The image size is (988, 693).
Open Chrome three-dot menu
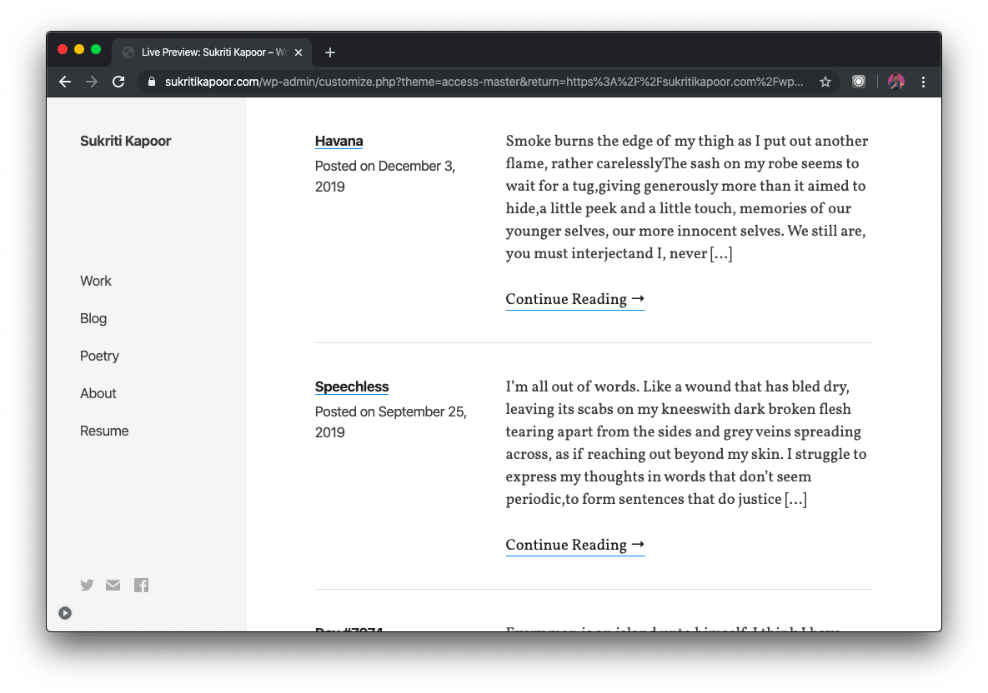[923, 82]
